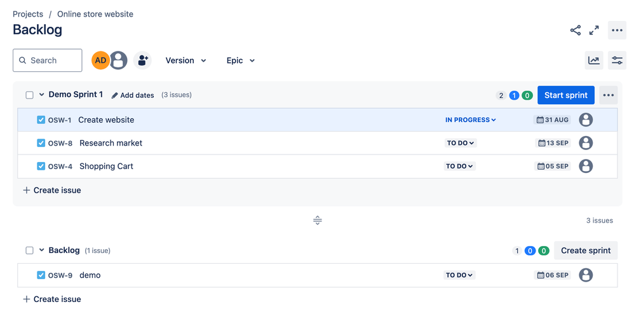
Task: Click the share icon
Action: [x=576, y=31]
